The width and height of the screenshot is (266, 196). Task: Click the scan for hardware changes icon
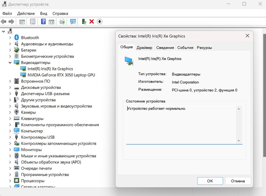point(73,22)
